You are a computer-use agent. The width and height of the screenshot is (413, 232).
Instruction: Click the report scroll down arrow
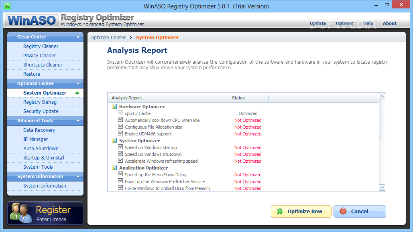click(382, 188)
